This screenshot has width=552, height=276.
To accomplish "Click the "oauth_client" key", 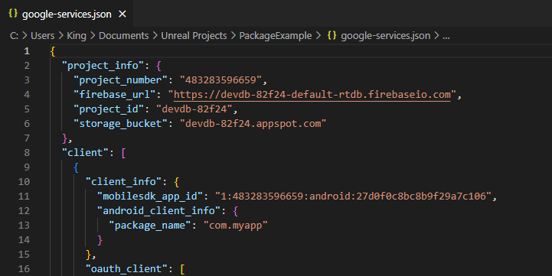I will click(126, 269).
